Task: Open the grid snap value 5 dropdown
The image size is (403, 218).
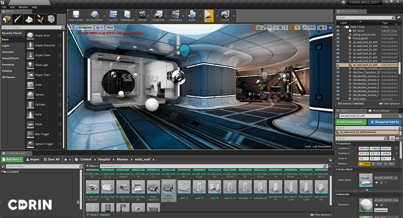Action: tap(286, 28)
